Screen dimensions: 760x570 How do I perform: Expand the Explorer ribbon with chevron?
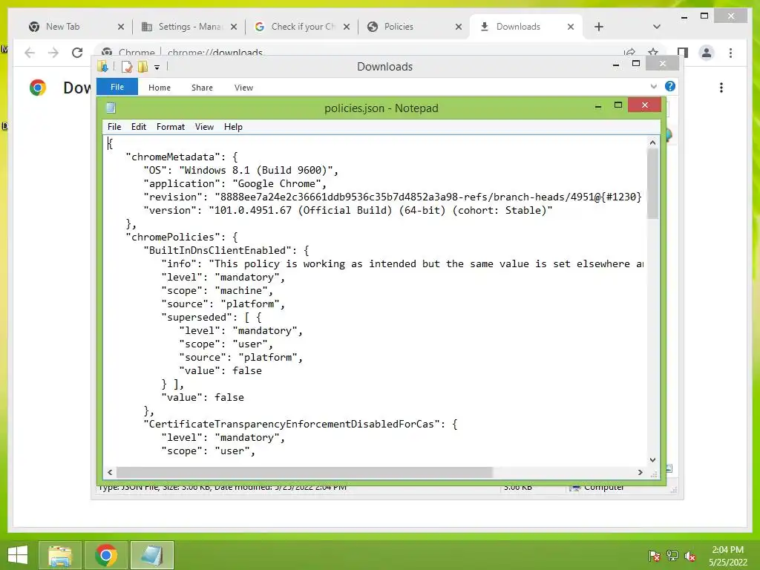click(x=653, y=86)
